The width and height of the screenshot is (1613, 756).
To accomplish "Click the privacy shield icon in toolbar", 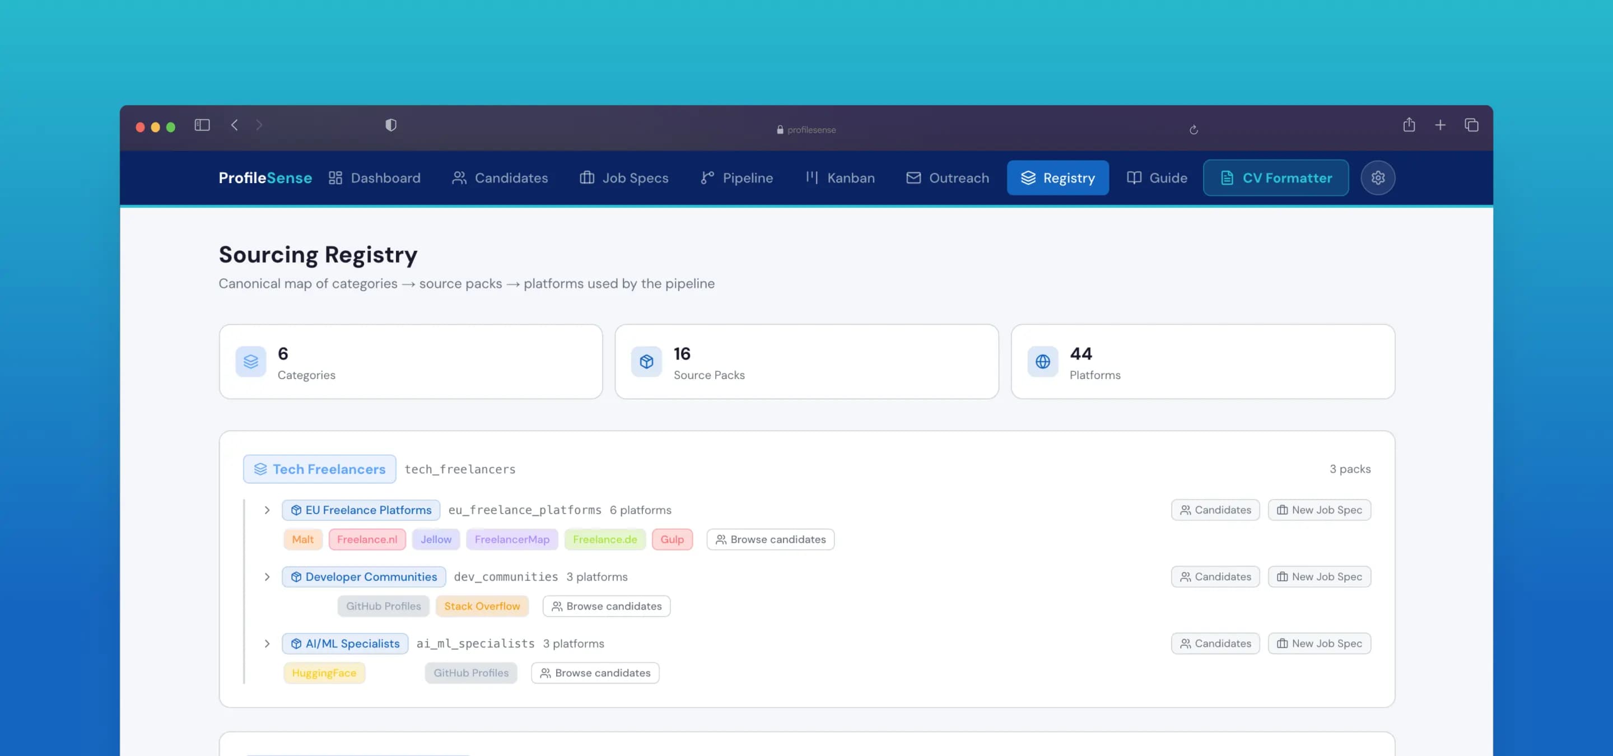I will [x=391, y=125].
